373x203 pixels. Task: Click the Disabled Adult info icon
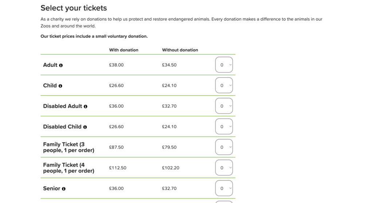point(85,106)
